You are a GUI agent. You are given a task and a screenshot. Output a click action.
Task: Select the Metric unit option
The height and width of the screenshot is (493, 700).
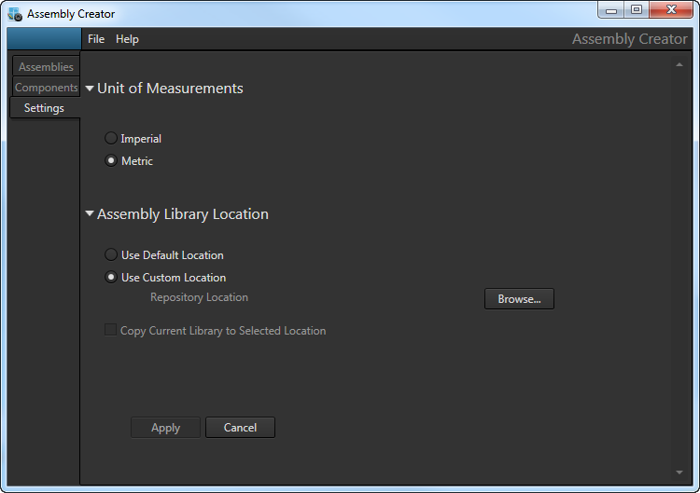(112, 161)
